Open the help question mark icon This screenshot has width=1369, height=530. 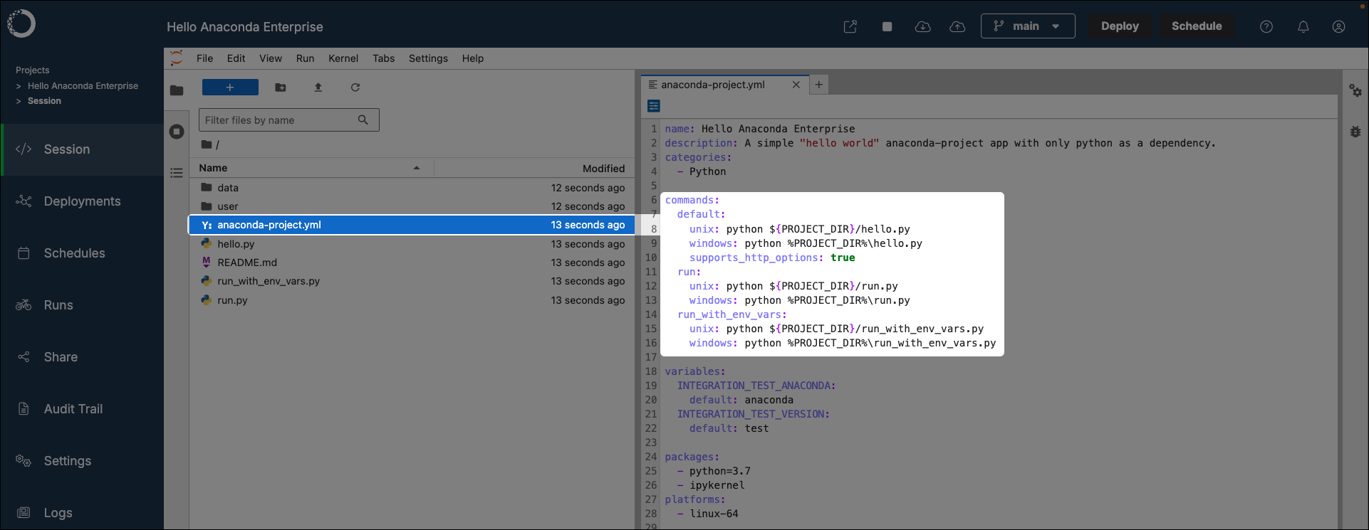(x=1266, y=26)
